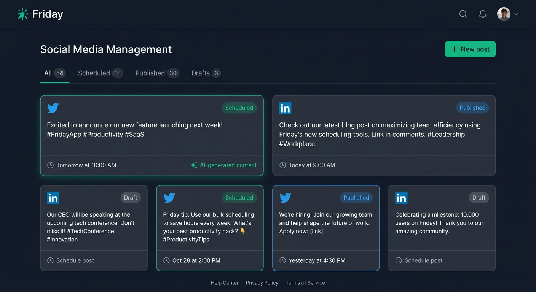This screenshot has width=536, height=292.
Task: Click the Friday brand name
Action: 48,14
